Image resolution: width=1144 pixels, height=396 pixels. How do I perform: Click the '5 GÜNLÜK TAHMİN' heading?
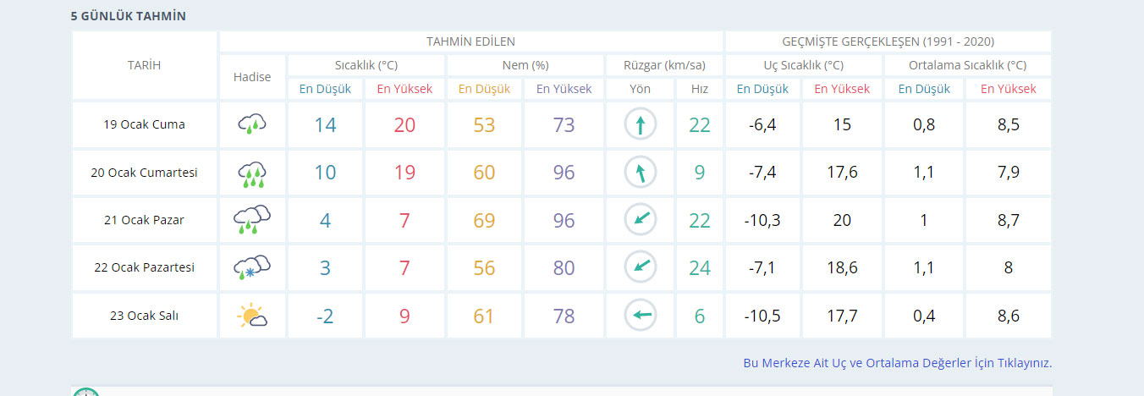tap(129, 16)
